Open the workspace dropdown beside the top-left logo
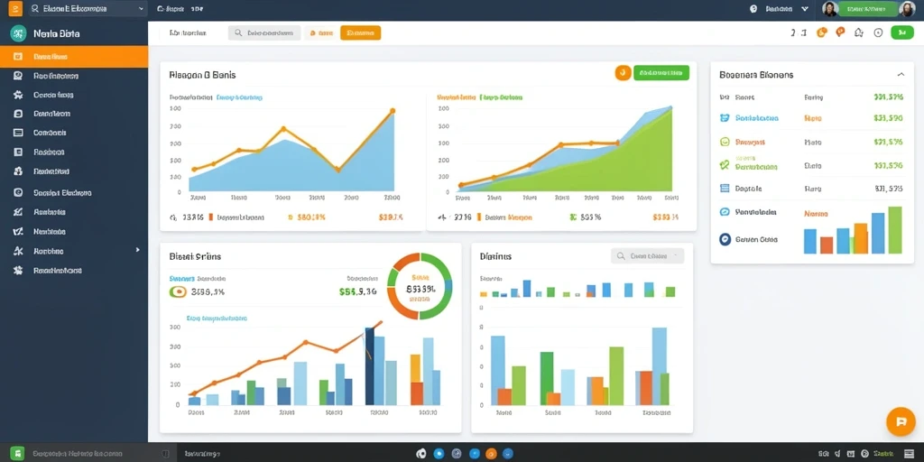This screenshot has width=924, height=462. pos(88,9)
